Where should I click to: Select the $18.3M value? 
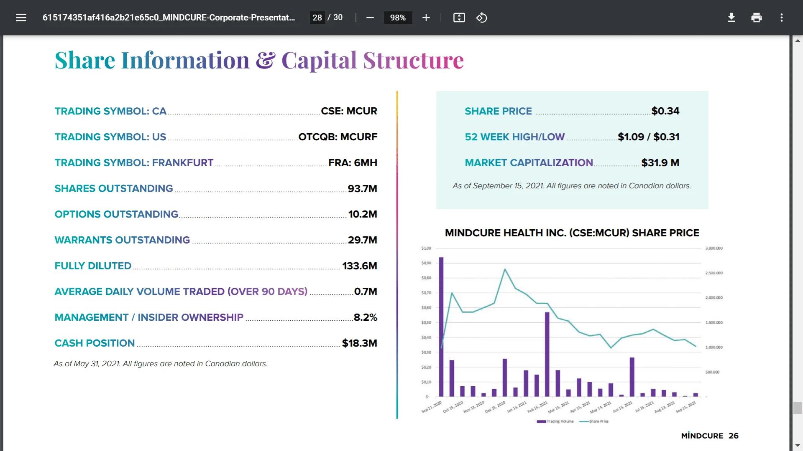(359, 343)
